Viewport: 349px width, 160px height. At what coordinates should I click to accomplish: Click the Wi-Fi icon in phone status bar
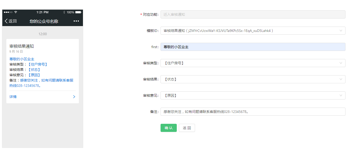(16, 12)
